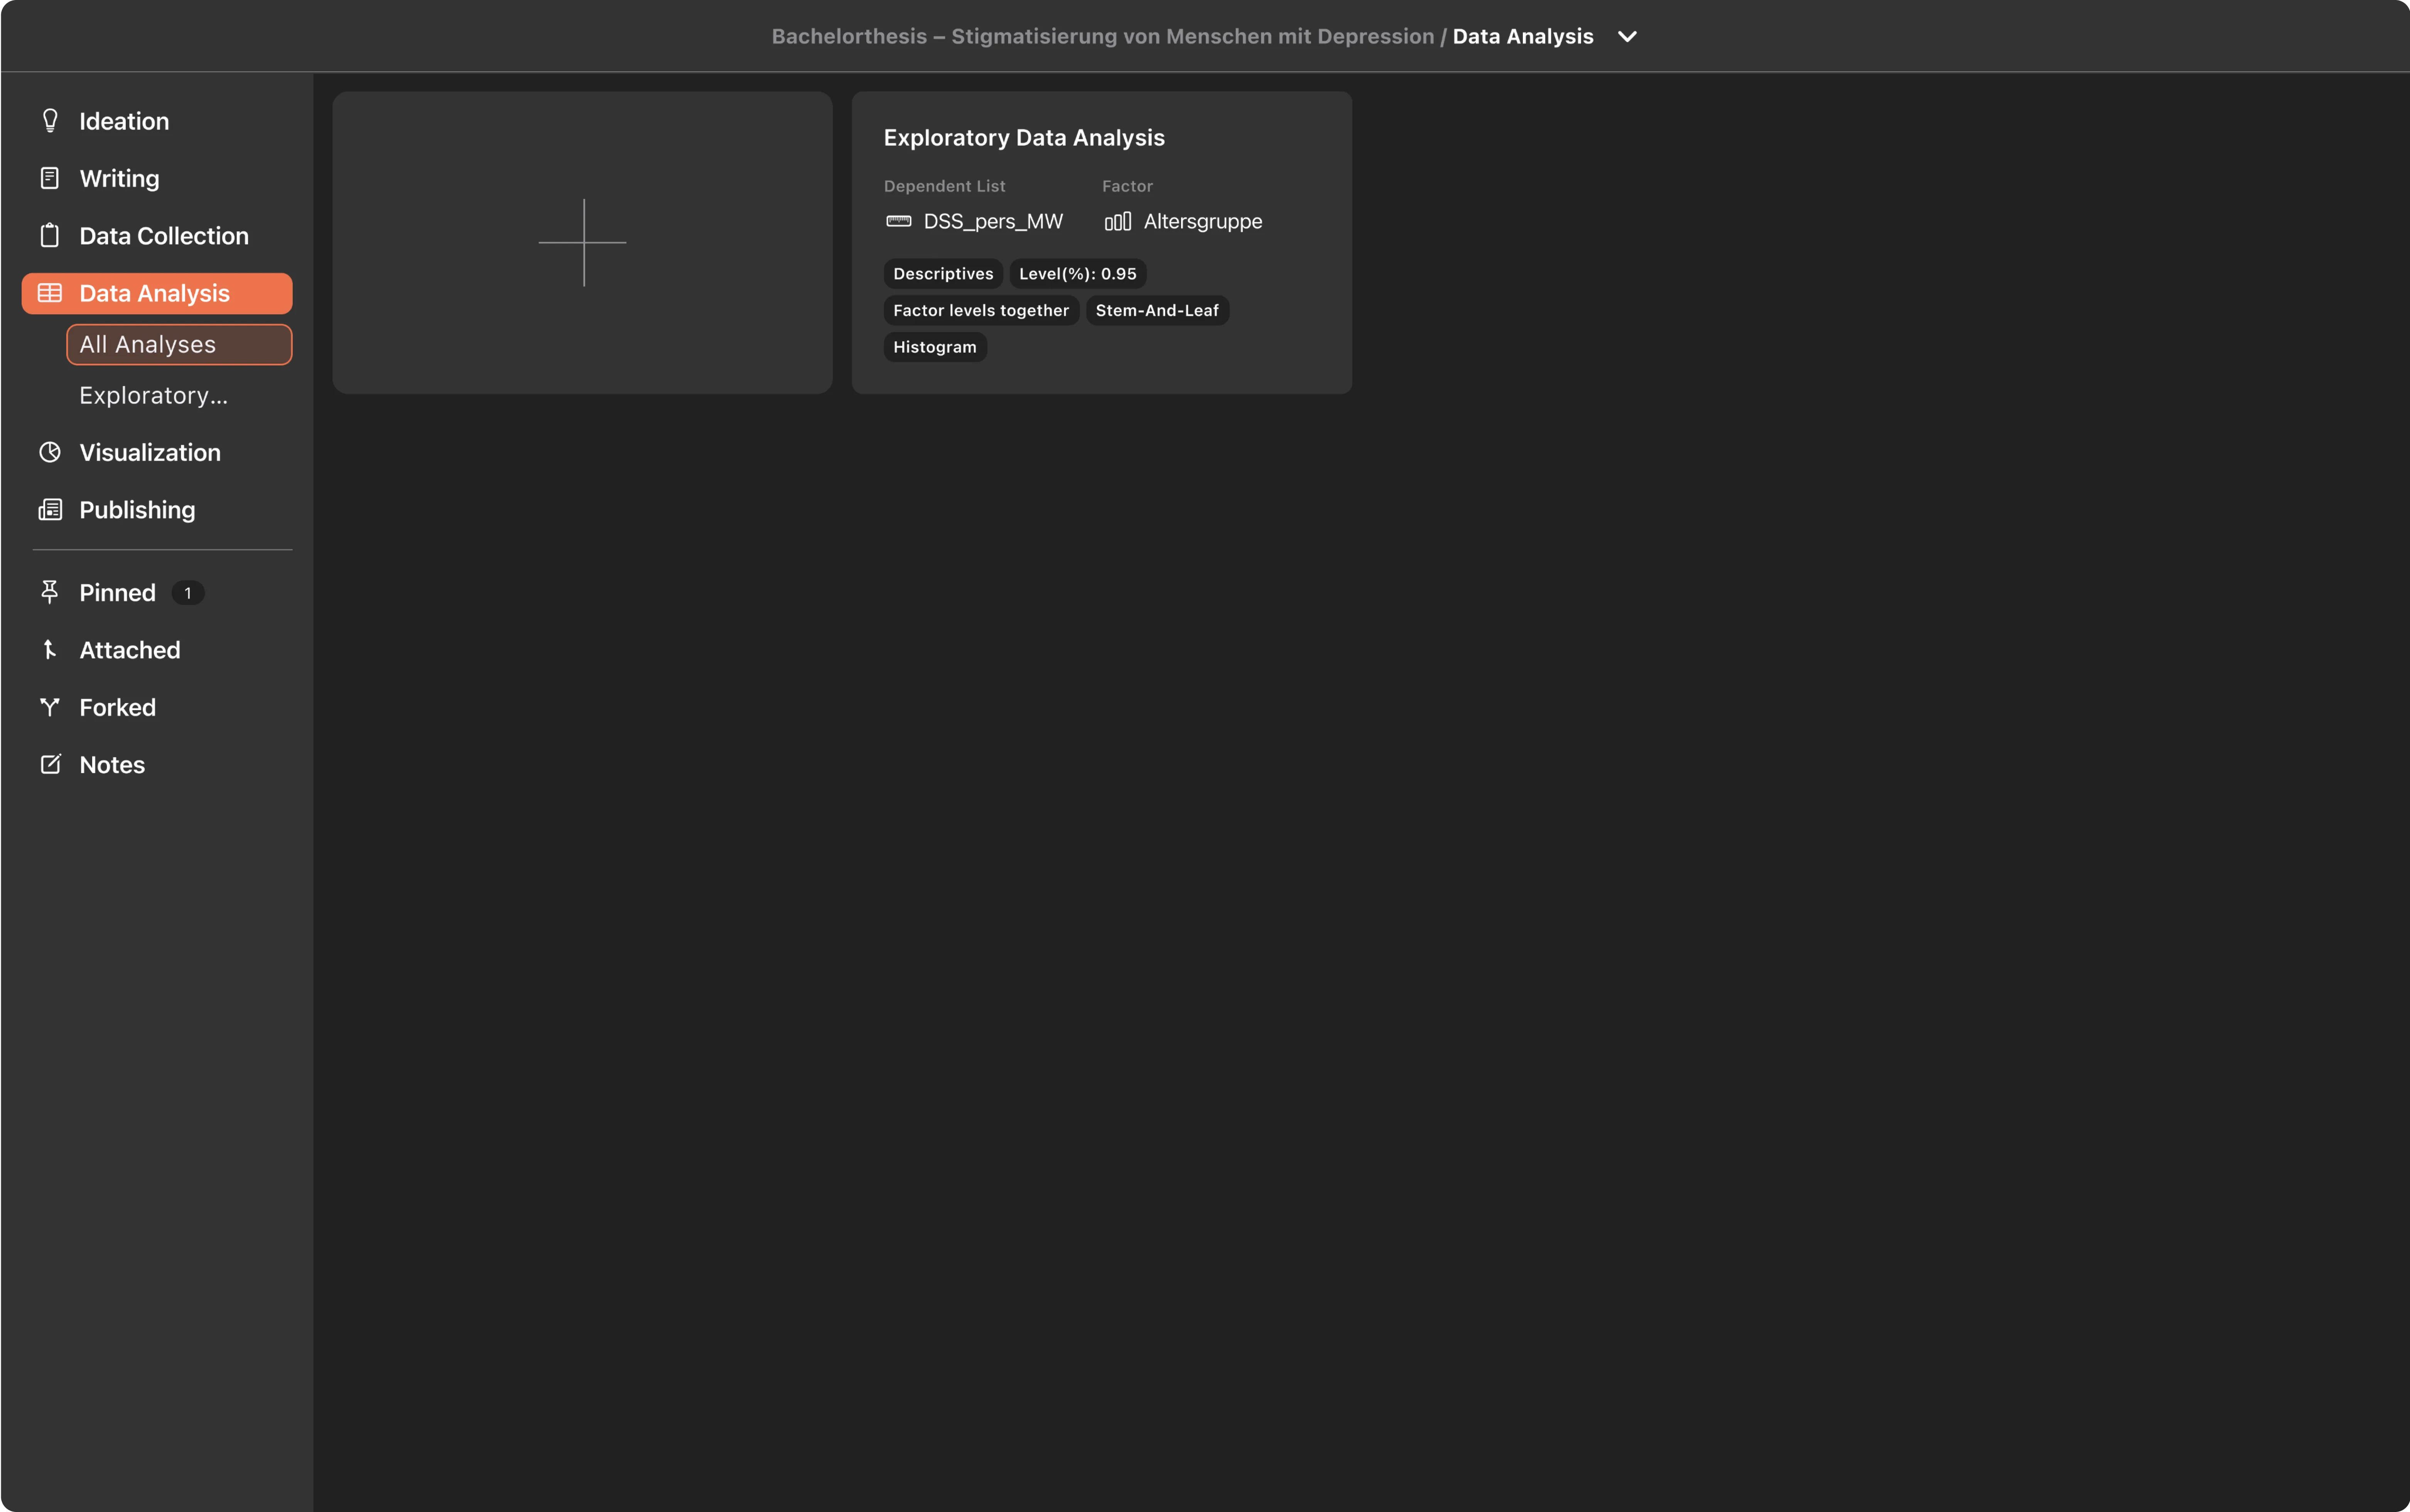This screenshot has height=1512, width=2410.
Task: Click the Data Collection clipboard icon
Action: (x=50, y=236)
